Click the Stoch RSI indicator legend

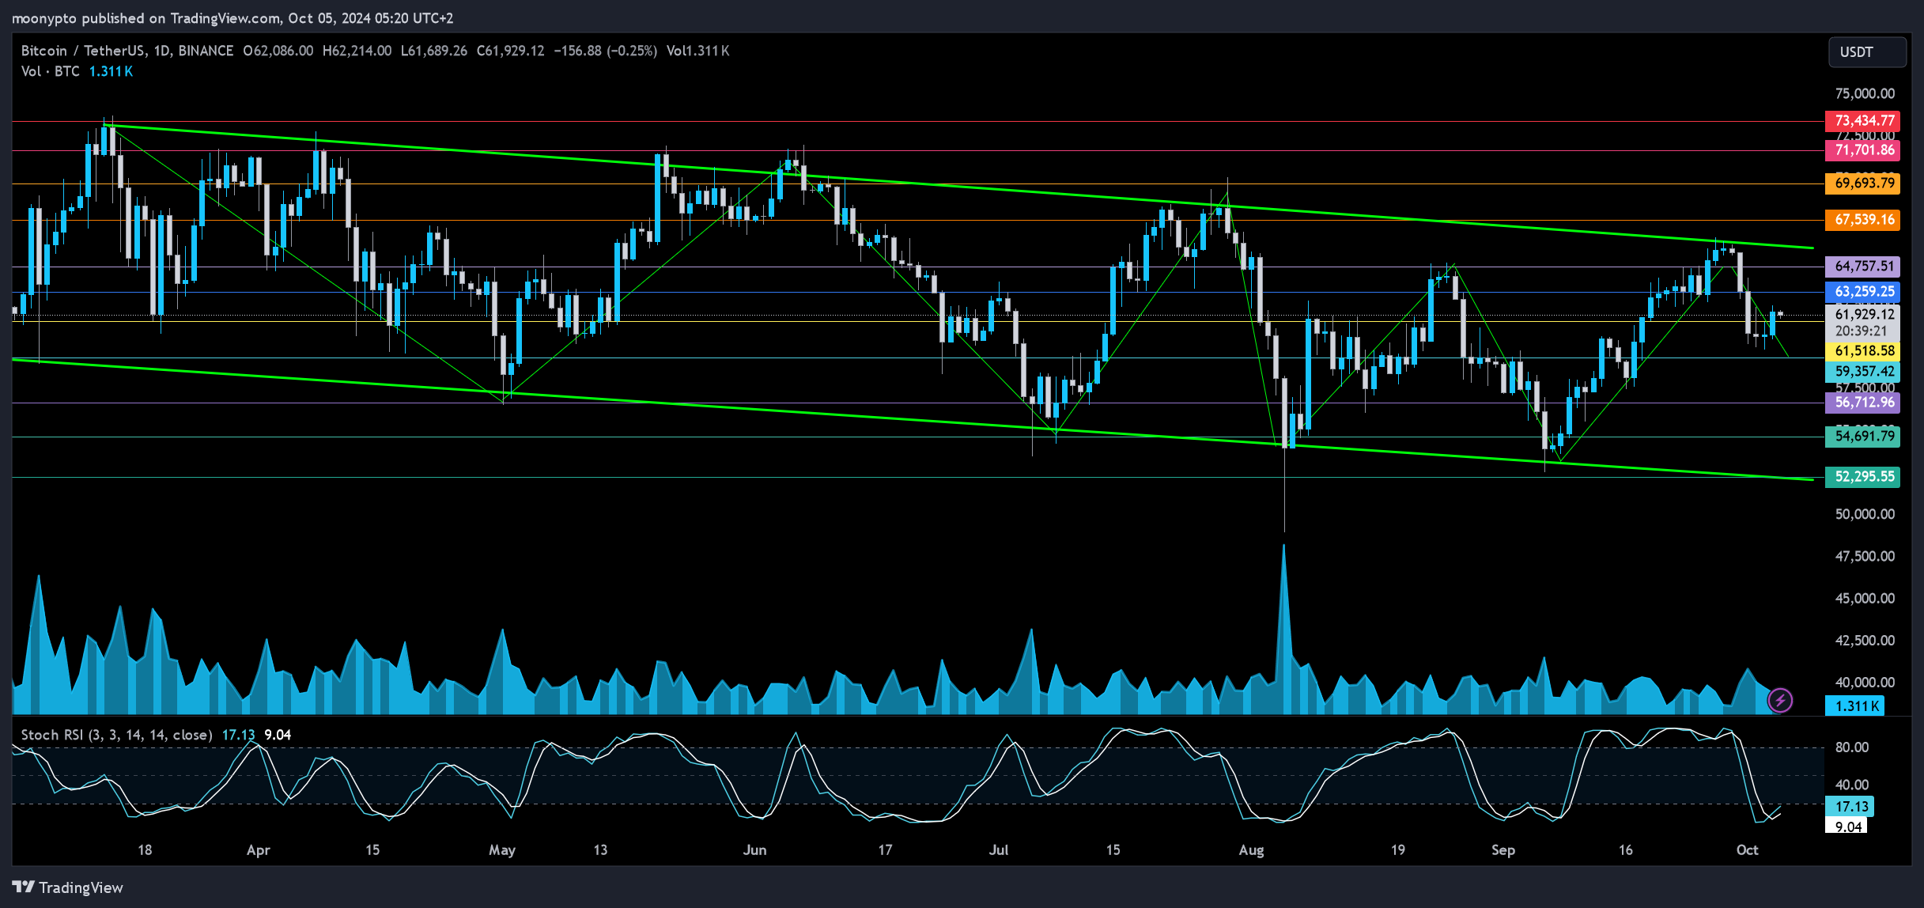(116, 735)
